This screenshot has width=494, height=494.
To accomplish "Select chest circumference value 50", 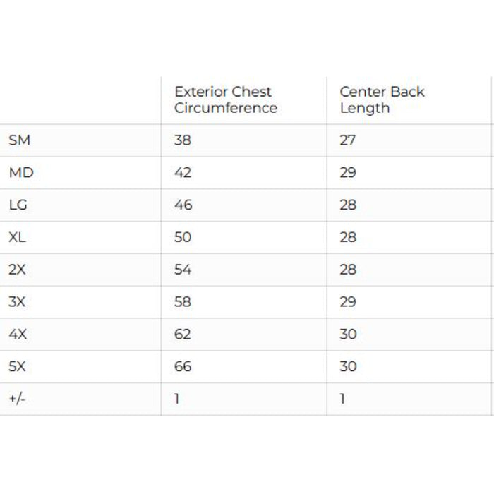I will pyautogui.click(x=183, y=238).
